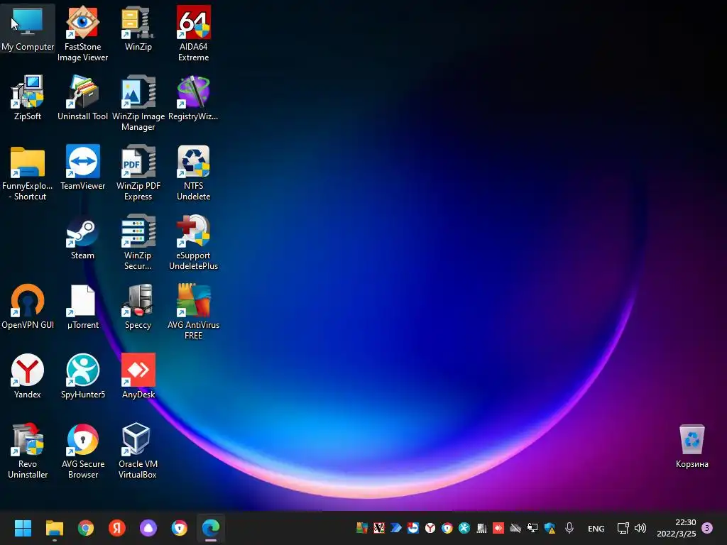Click the Task Manager graph tray icon
This screenshot has height=545, width=727.
[x=481, y=528]
